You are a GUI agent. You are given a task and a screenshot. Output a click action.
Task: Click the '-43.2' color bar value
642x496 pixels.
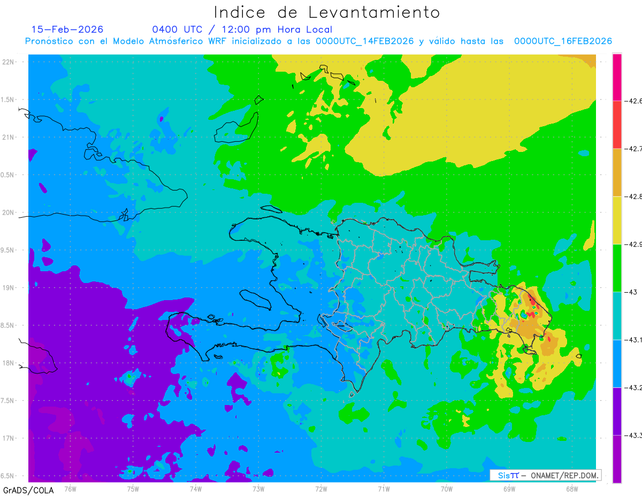[x=633, y=387]
